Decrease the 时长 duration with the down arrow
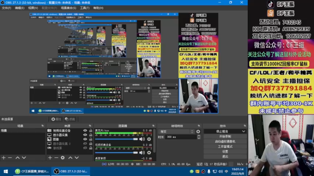314x176 pixels. (199, 138)
